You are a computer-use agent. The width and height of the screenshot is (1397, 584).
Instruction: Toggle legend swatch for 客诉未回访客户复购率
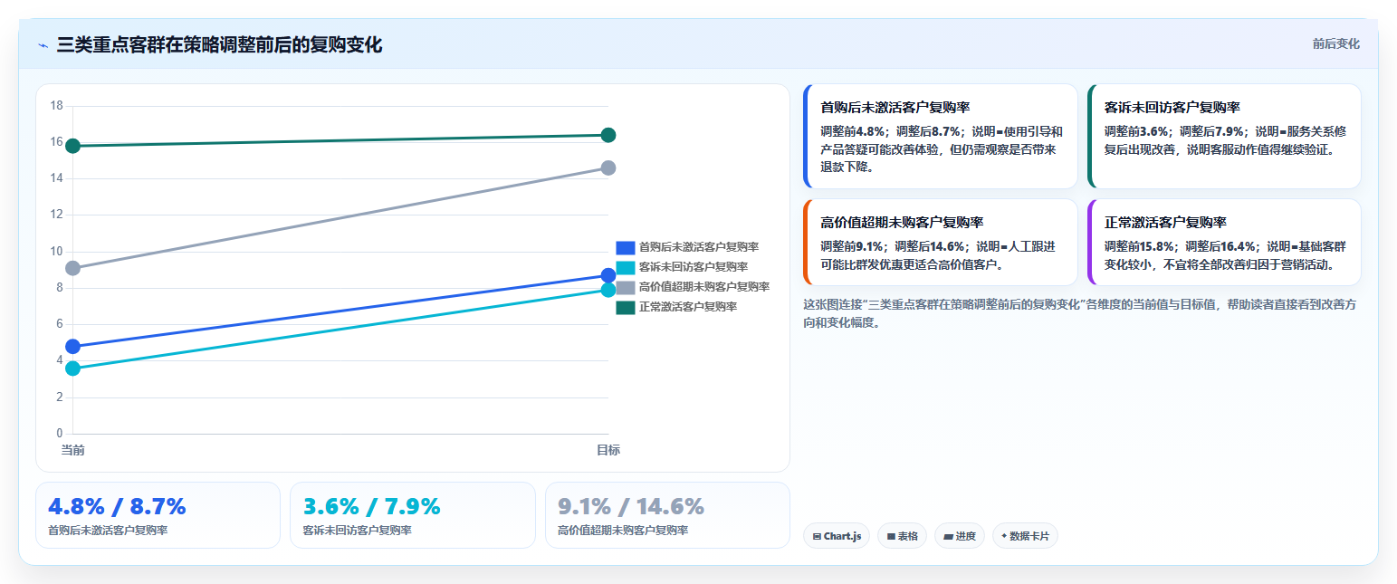click(x=625, y=267)
